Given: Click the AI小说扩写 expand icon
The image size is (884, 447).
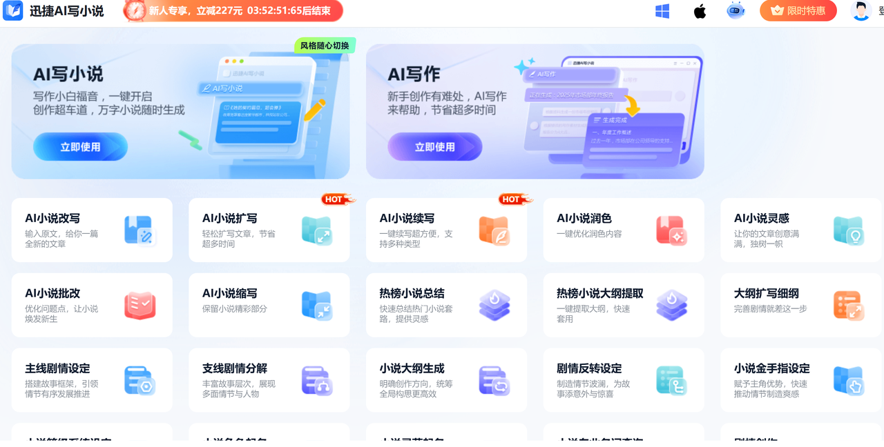Looking at the screenshot, I should 317,230.
